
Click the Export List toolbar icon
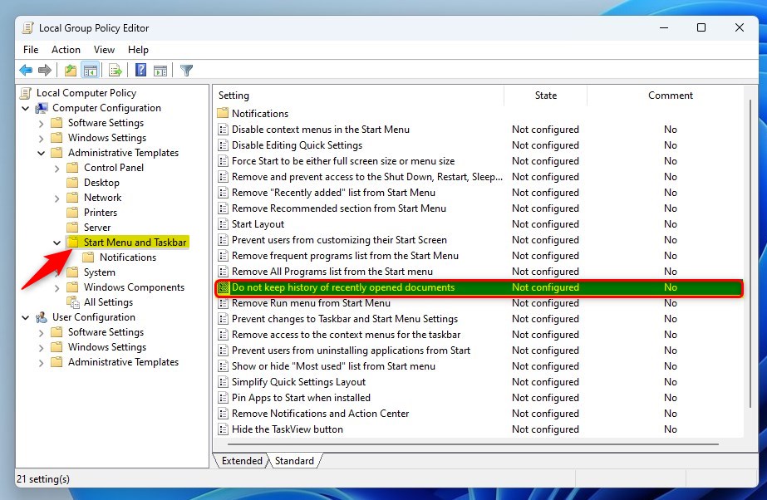click(116, 71)
